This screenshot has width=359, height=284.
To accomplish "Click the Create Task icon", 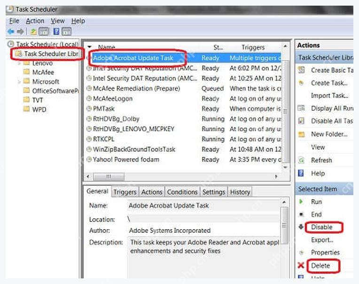I will [301, 83].
